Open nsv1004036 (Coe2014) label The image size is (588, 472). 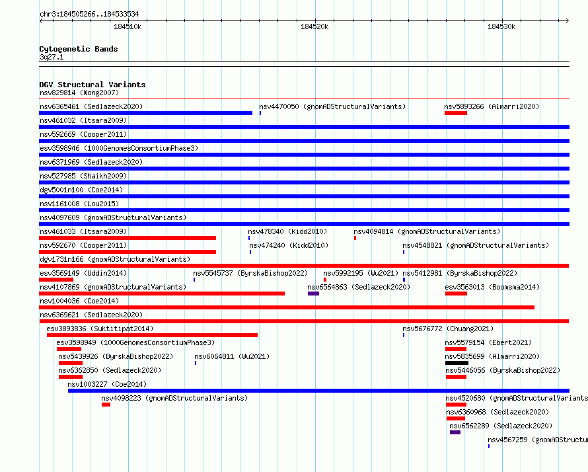point(79,301)
